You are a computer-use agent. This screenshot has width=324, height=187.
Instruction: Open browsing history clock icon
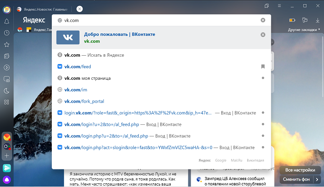[x=6, y=33]
